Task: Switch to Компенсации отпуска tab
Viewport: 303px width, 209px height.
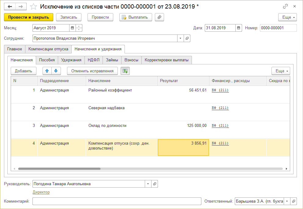Action: (x=48, y=49)
